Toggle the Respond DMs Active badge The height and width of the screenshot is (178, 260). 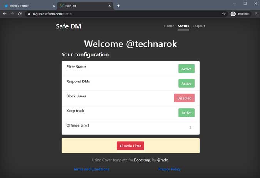186,83
